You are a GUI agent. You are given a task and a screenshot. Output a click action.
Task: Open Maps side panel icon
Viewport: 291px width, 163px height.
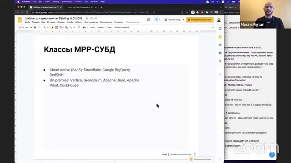(x=220, y=61)
